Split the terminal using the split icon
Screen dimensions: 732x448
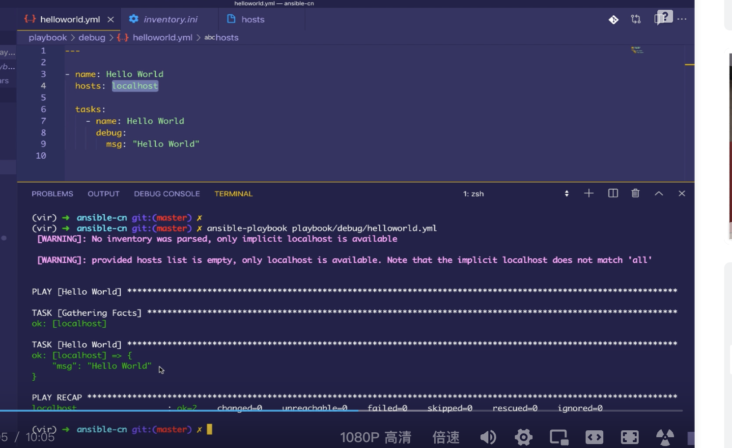pyautogui.click(x=613, y=194)
